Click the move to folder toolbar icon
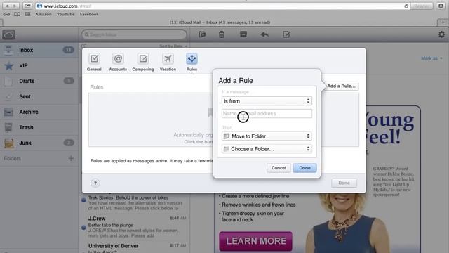This screenshot has height=253, width=449. (202, 34)
